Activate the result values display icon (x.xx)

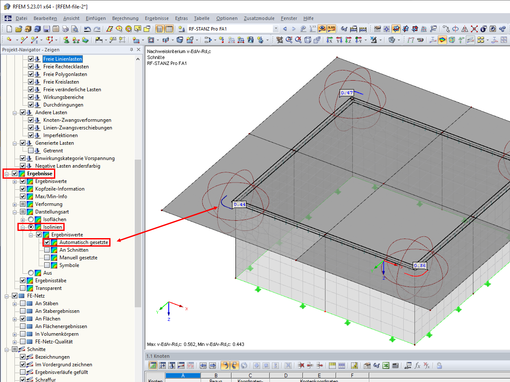[x=332, y=28]
